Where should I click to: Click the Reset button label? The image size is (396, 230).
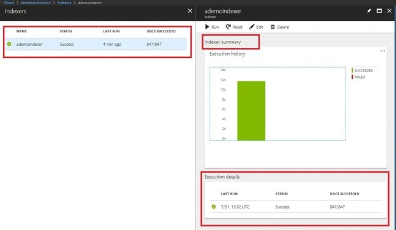238,27
